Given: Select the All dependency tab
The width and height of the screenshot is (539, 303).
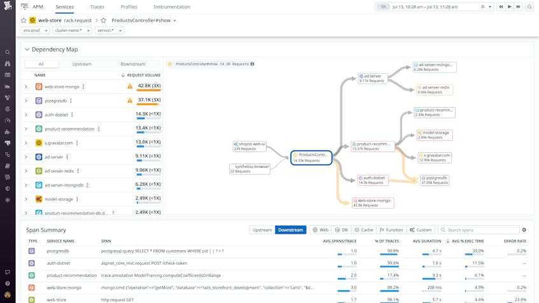Looking at the screenshot, I should (41, 64).
